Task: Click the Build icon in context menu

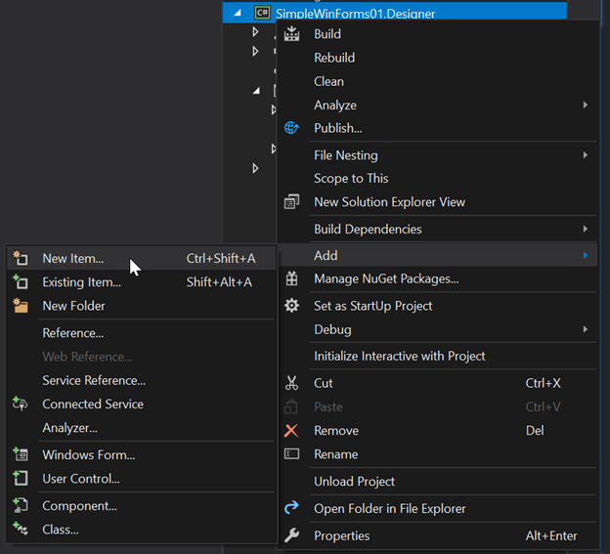Action: [x=291, y=34]
